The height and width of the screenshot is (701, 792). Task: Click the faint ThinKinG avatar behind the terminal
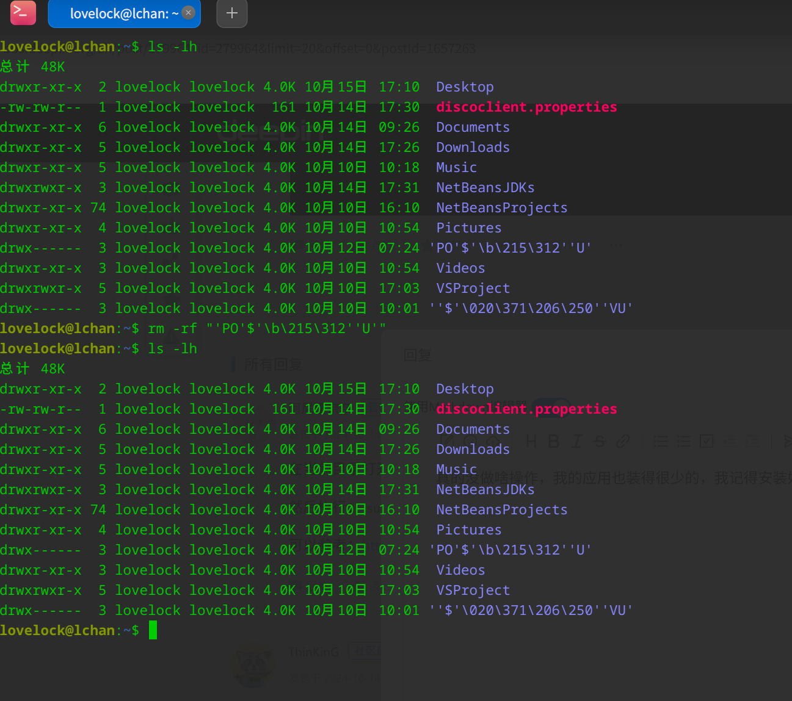(253, 667)
